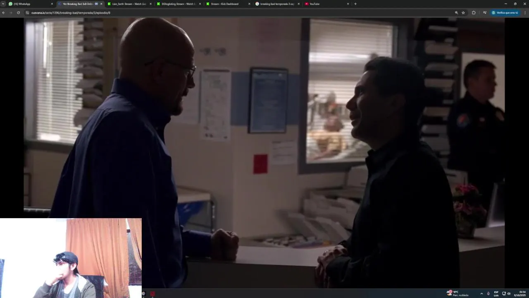The height and width of the screenshot is (298, 529).
Task: Close the YouTube tab
Action: point(348,4)
